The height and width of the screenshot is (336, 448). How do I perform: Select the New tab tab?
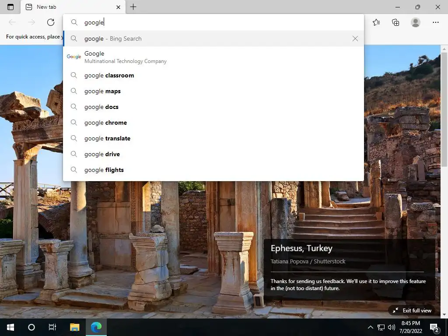(73, 7)
